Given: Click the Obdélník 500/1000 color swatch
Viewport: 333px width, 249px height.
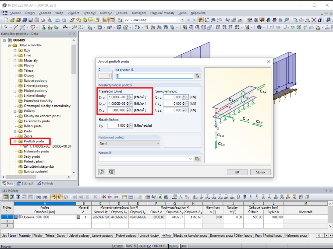Looking at the screenshot, I should [16, 217].
